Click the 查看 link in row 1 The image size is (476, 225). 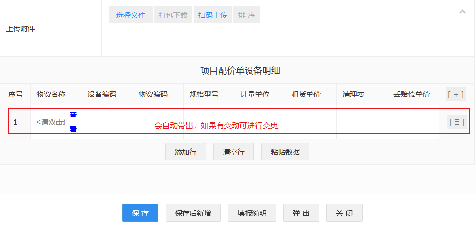[x=73, y=122]
